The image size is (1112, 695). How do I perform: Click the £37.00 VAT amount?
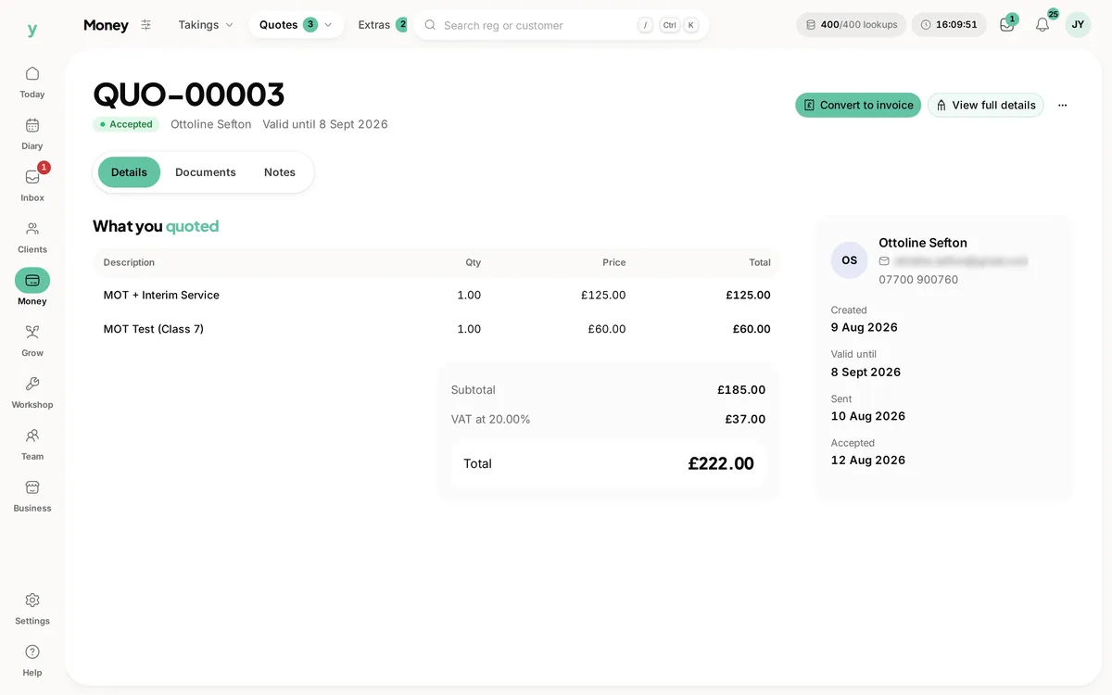[745, 419]
